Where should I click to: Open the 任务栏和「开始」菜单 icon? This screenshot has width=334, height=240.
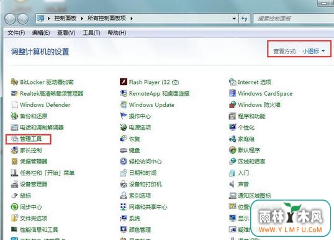click(14, 173)
